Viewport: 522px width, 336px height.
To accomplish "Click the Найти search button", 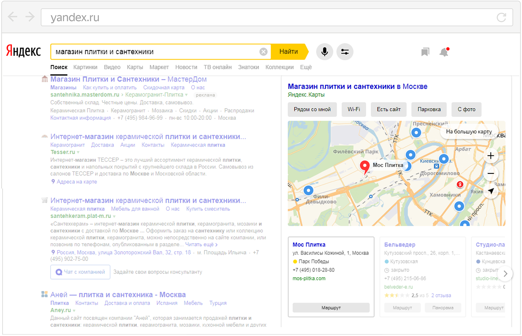I will [x=289, y=52].
